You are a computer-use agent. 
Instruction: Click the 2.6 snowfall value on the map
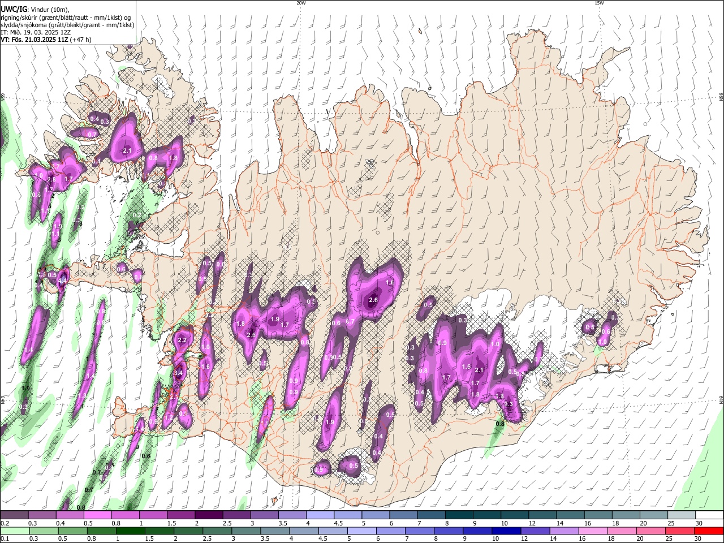(x=373, y=300)
